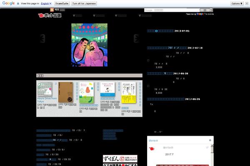Click the Powered by Google text under the search box
Screen dimensions: 250x166
click(200, 14)
